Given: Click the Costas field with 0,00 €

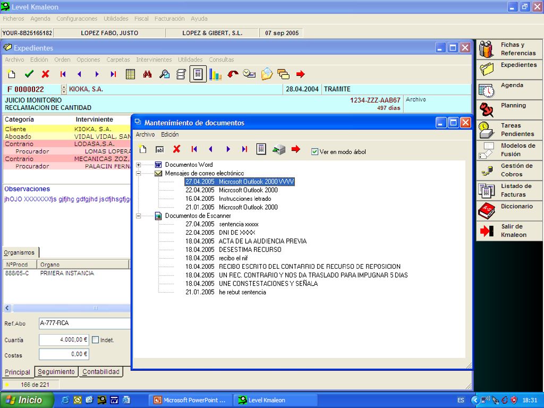Looking at the screenshot, I should (64, 354).
